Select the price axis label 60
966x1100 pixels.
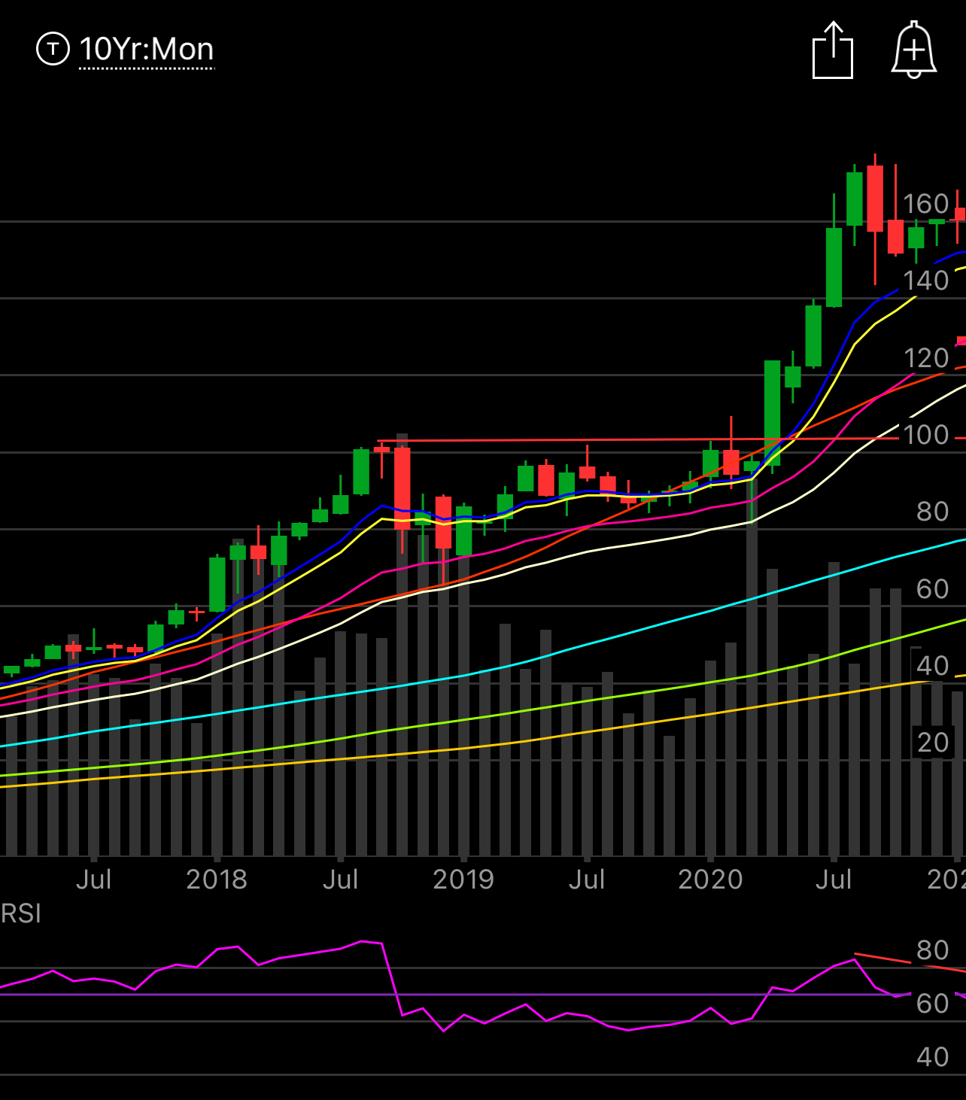[x=933, y=589]
